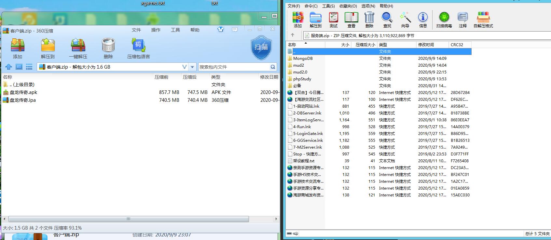551x240 pixels.
Task: Go up one level in WinRAR
Action: [x=293, y=35]
